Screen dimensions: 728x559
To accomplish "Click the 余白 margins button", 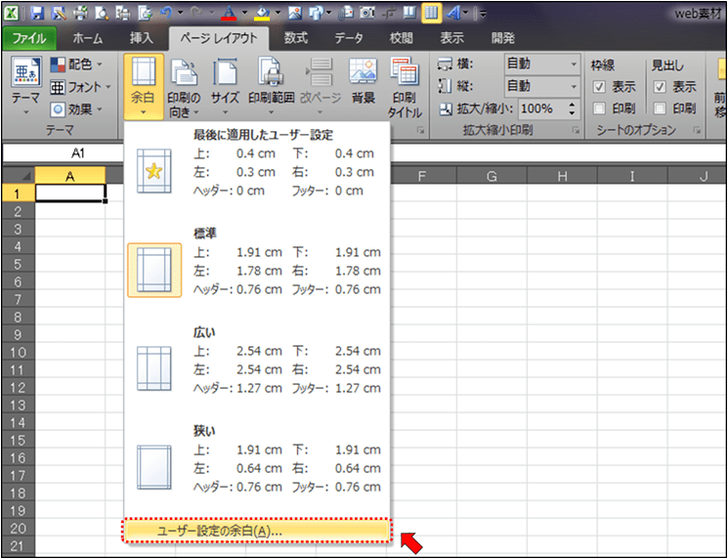I will point(144,86).
